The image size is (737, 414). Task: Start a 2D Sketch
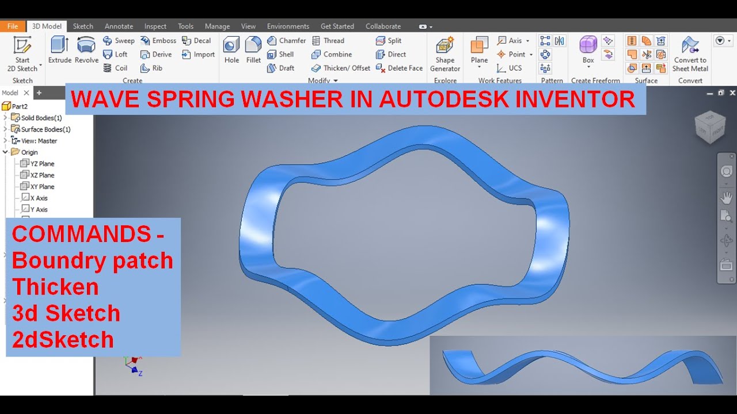22,53
